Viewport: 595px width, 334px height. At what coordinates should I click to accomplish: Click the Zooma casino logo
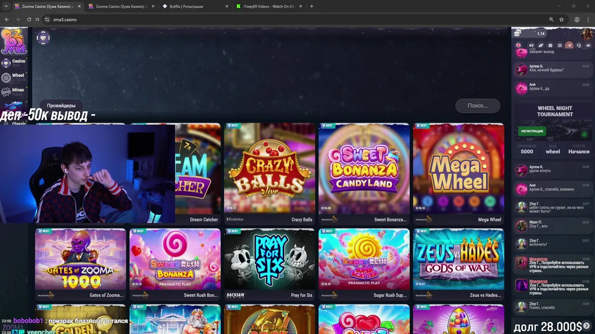point(13,41)
